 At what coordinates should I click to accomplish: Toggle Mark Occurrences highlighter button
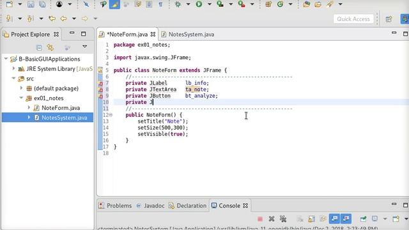pyautogui.click(x=115, y=4)
